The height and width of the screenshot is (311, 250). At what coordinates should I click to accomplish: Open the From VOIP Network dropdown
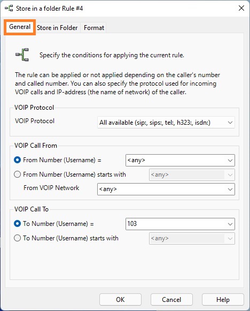(x=230, y=189)
